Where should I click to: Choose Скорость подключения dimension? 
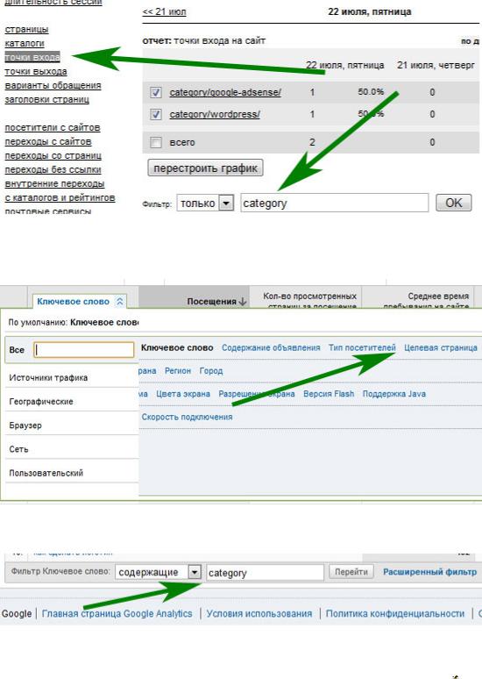187,417
